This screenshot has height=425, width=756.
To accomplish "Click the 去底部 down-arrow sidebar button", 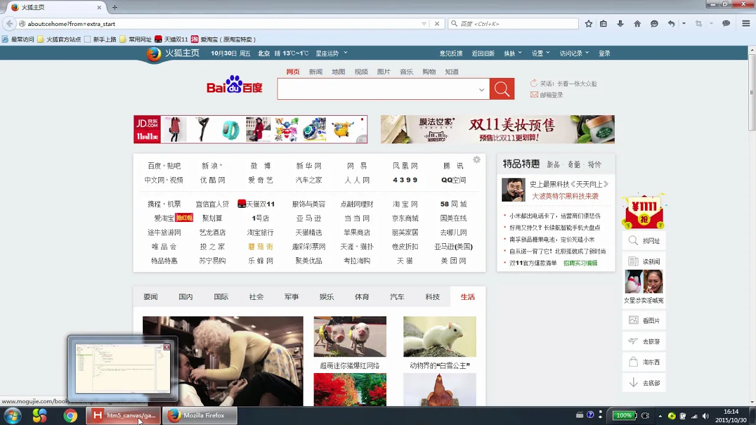I will coord(644,382).
